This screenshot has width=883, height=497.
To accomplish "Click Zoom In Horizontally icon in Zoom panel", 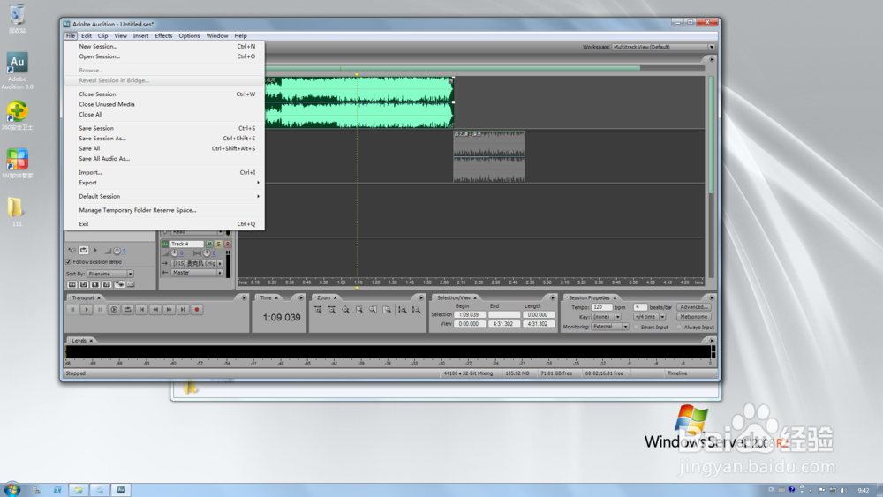I will point(318,310).
